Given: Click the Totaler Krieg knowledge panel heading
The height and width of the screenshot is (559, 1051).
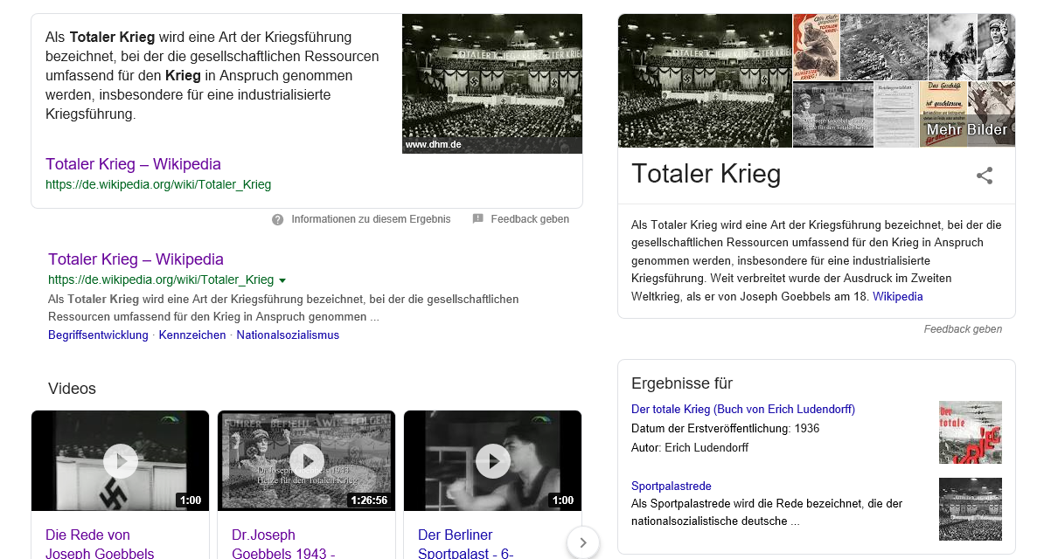Looking at the screenshot, I should pyautogui.click(x=706, y=174).
